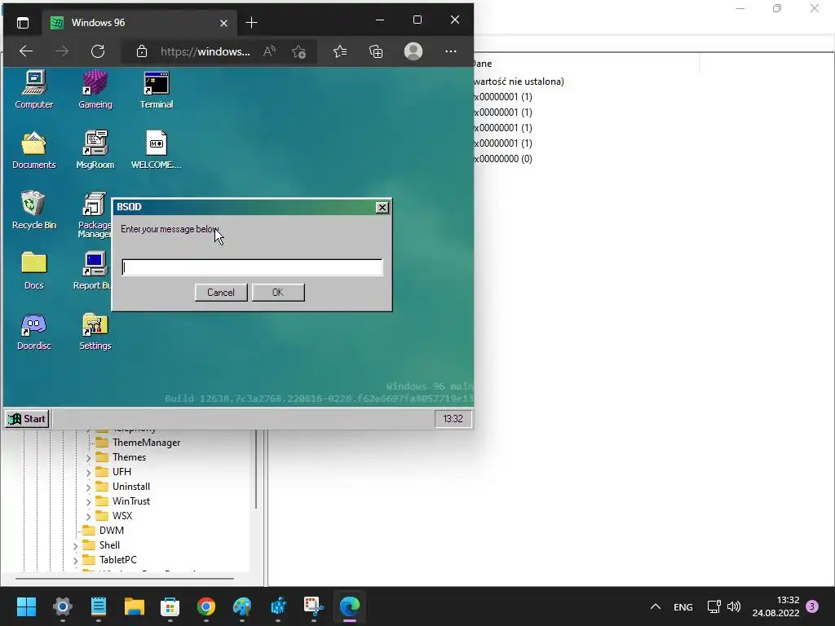Screen dimensions: 835x626
Task: Launch the Doordisc desktop shortcut
Action: click(34, 331)
